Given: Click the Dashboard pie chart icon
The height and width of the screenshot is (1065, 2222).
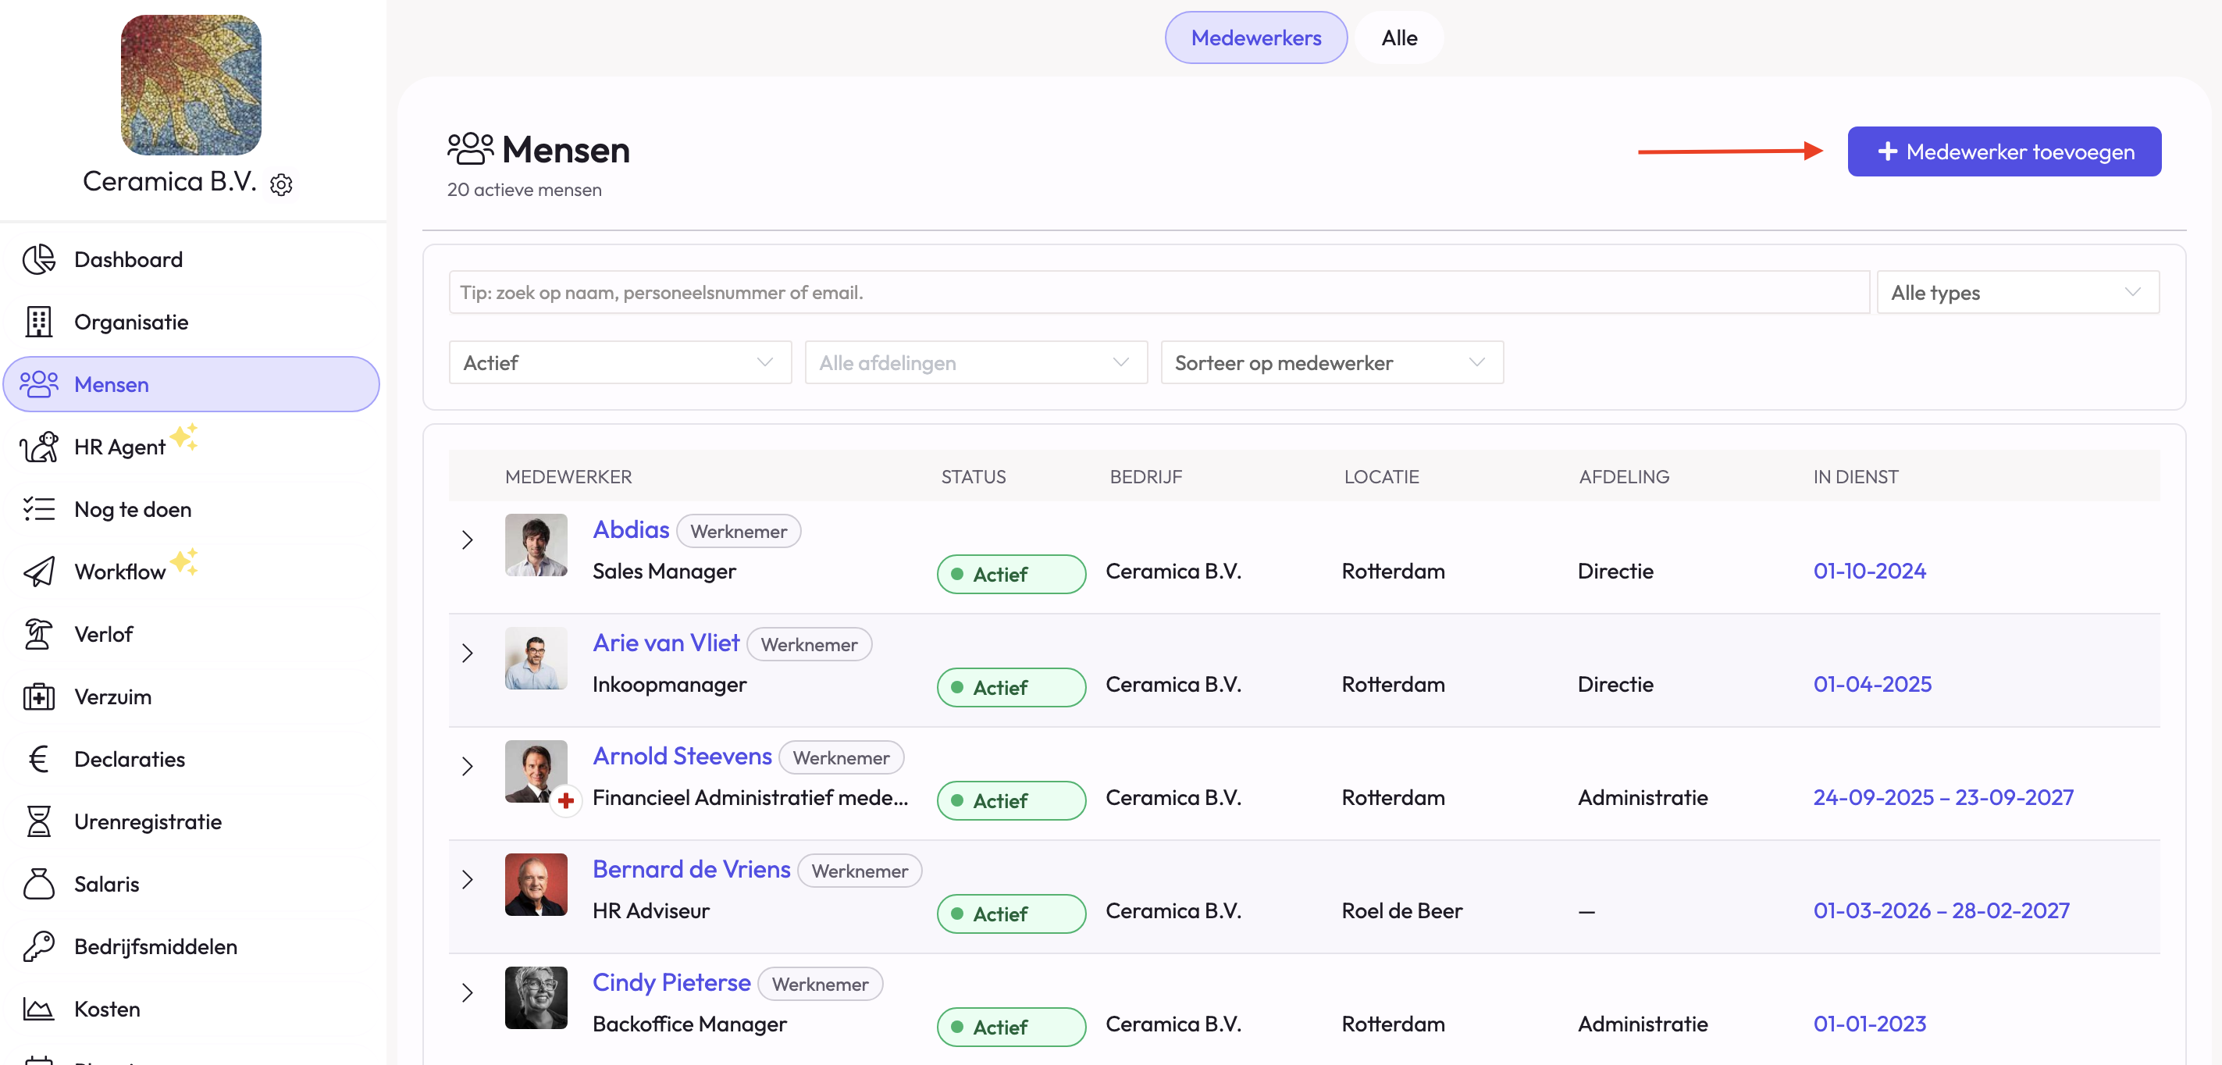Looking at the screenshot, I should click(x=39, y=259).
